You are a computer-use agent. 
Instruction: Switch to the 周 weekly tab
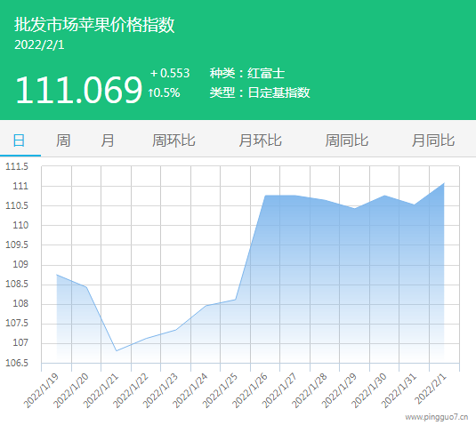click(63, 140)
